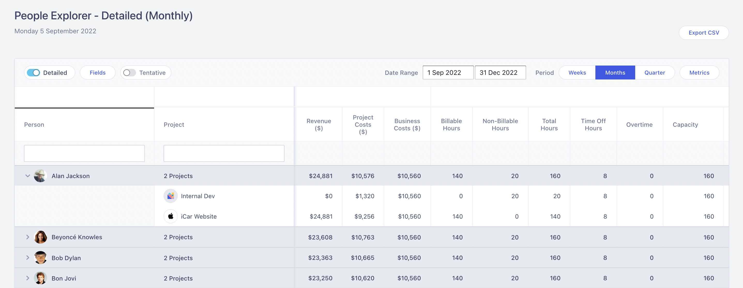Select the Months period option
This screenshot has height=288, width=743.
(x=615, y=73)
